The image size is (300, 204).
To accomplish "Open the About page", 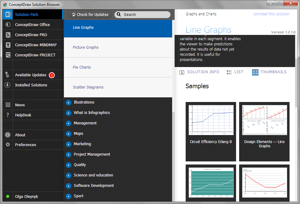I will 33,135.
